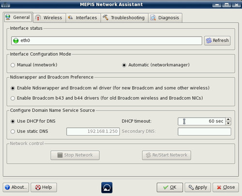Image resolution: width=242 pixels, height=196 pixels.
Task: Click the globe icon on General tab
Action: point(8,17)
